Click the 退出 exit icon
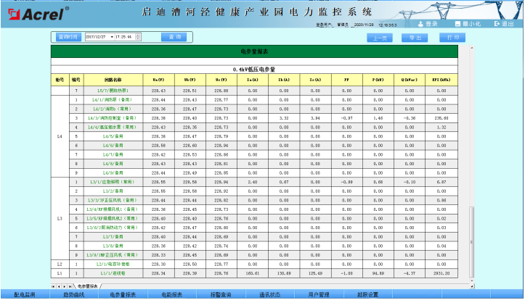525x300 pixels. click(x=496, y=24)
